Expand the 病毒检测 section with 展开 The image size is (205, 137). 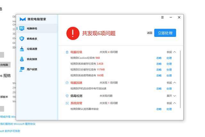pyautogui.click(x=171, y=96)
